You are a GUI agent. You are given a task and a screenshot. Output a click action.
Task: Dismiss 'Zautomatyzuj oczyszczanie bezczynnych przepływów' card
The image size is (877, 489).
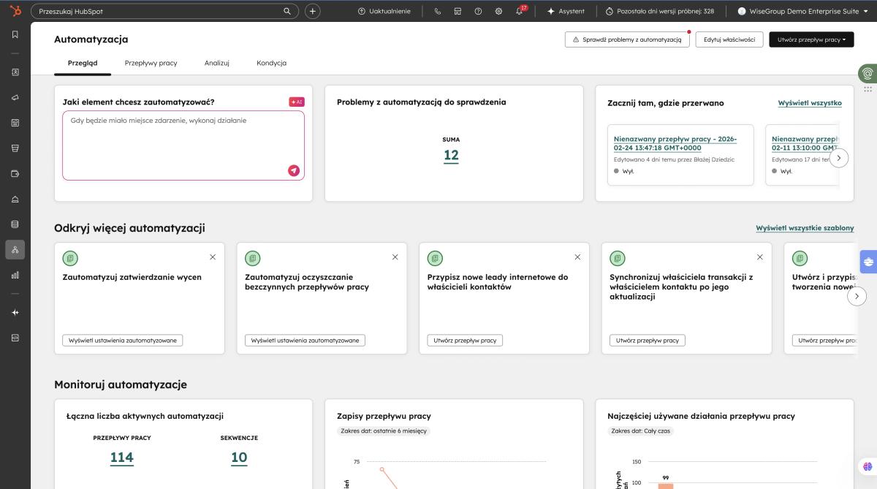click(395, 257)
